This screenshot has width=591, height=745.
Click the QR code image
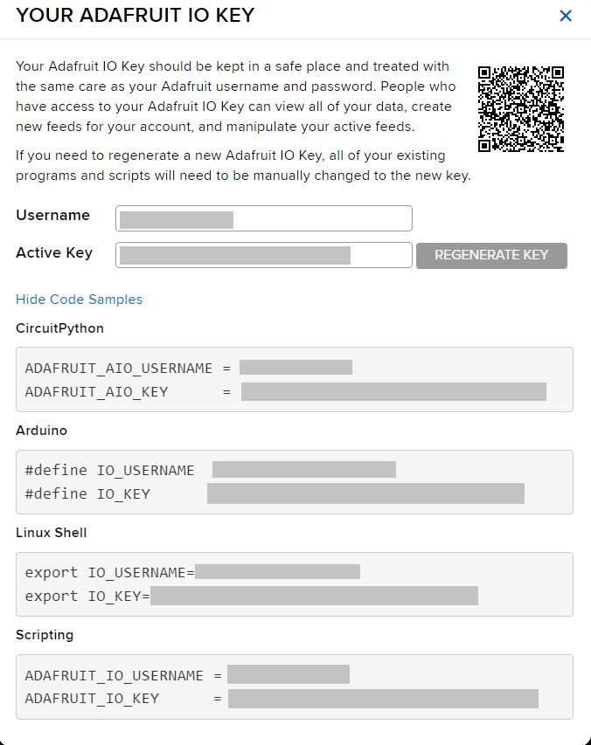[x=521, y=109]
